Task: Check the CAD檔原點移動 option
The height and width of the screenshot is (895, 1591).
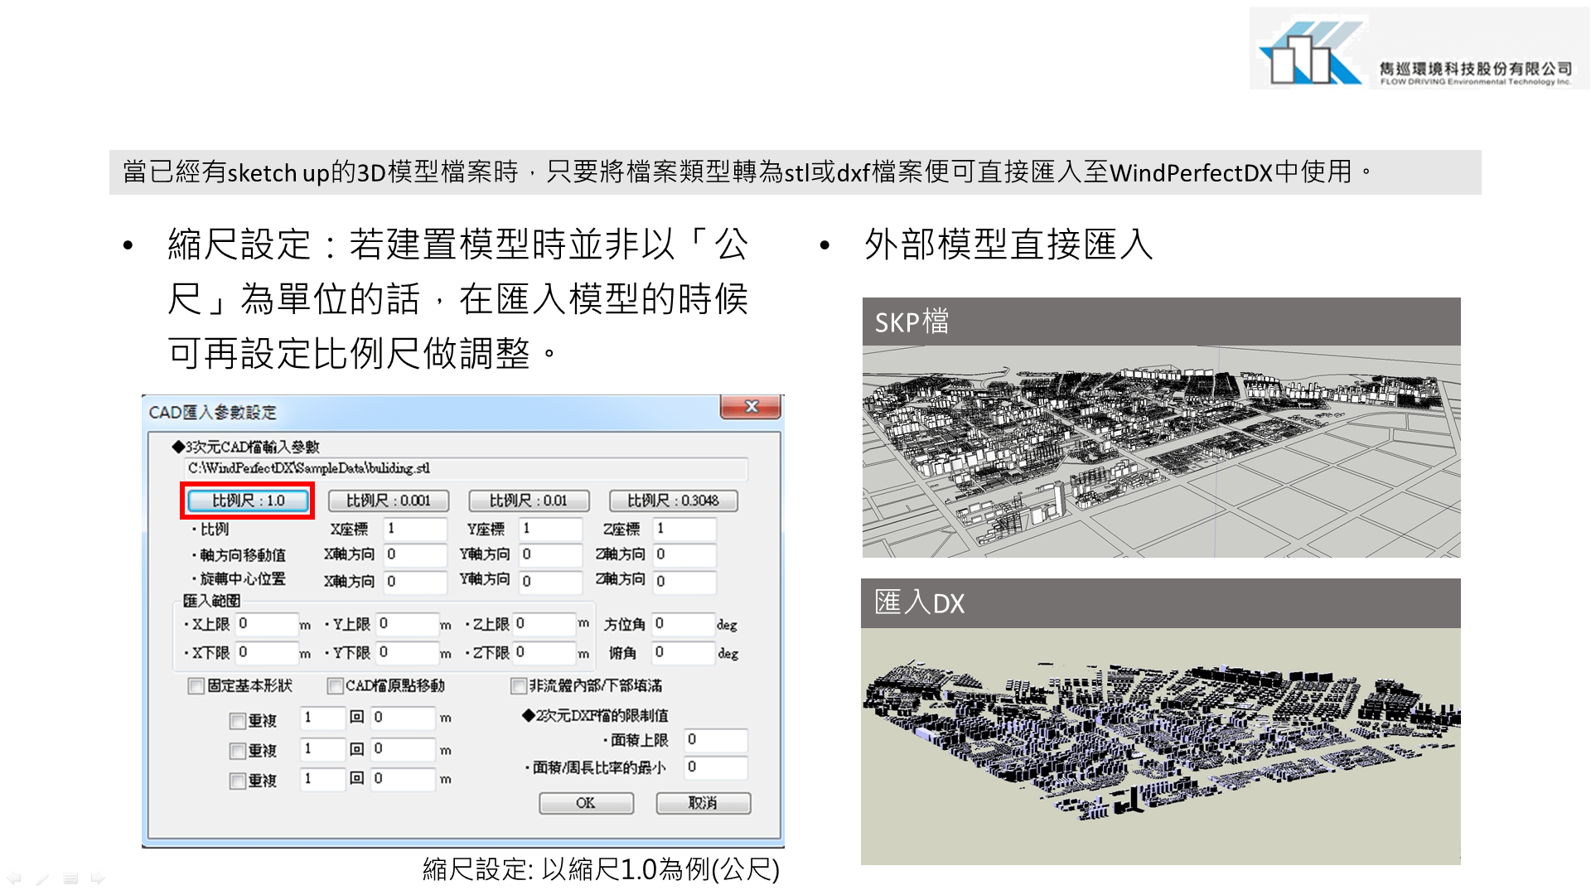Action: click(x=335, y=686)
